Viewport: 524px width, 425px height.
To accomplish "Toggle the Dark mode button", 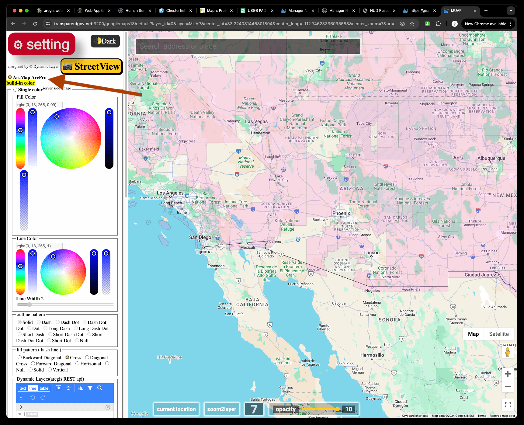I will click(105, 41).
